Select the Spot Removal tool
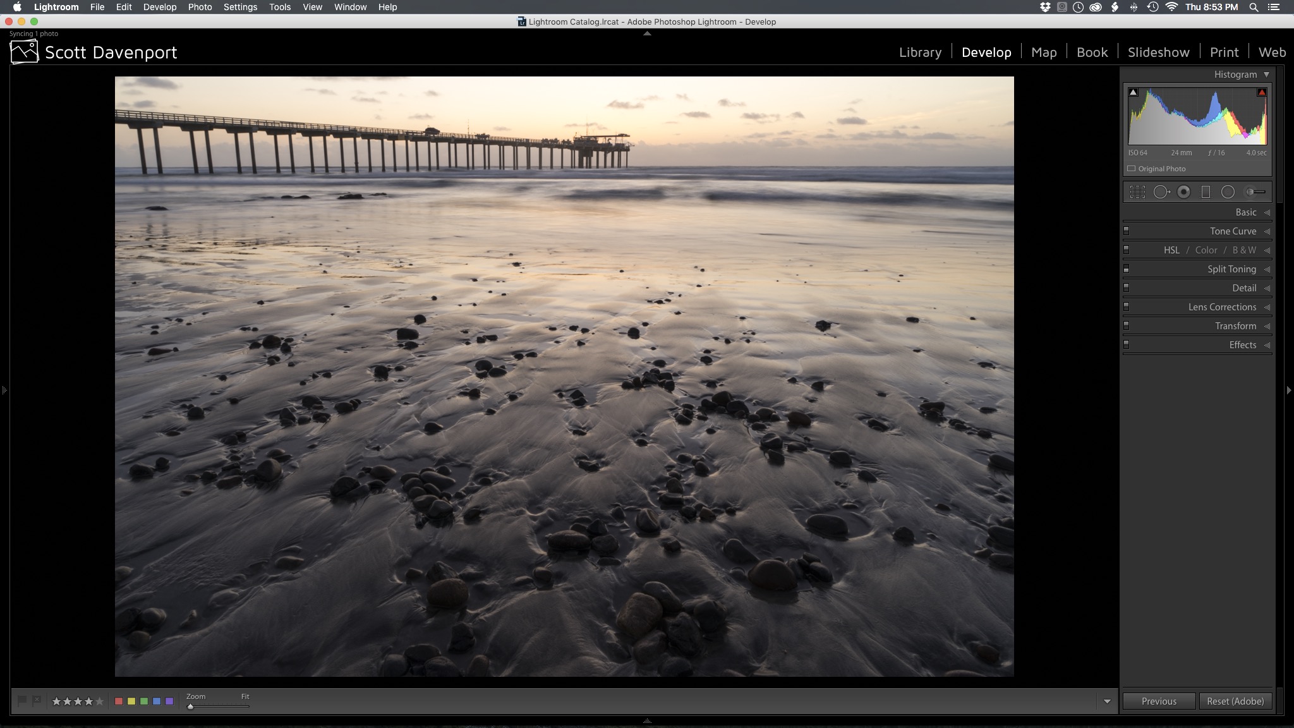The image size is (1294, 728). pos(1161,192)
